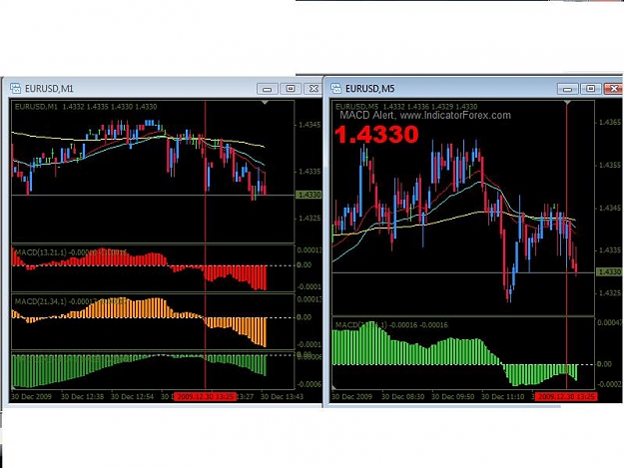Close the EURUSD,M1 chart window
This screenshot has width=624, height=468.
click(313, 89)
